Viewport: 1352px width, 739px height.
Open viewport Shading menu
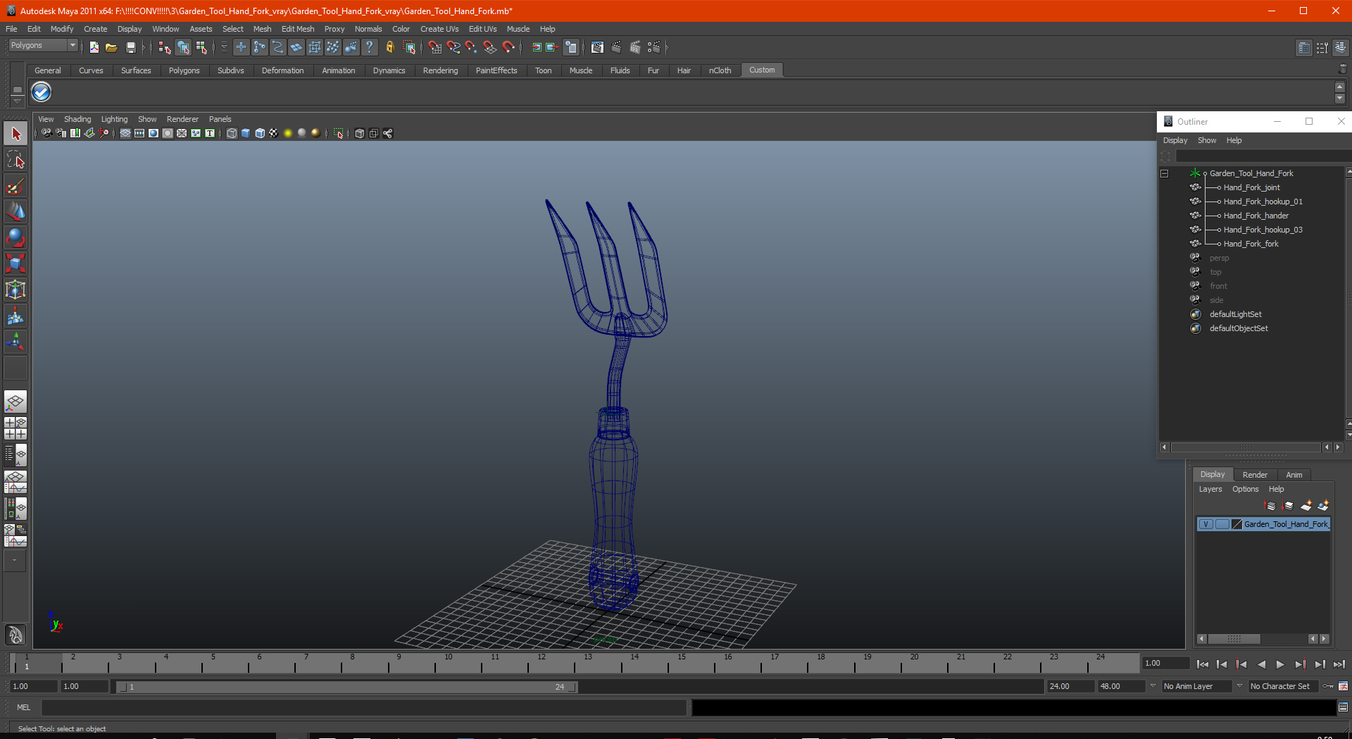77,119
